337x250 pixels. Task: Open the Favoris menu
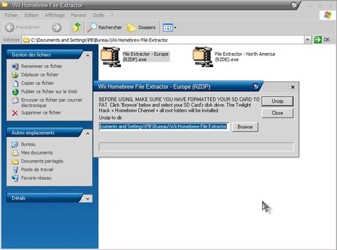pos(78,15)
